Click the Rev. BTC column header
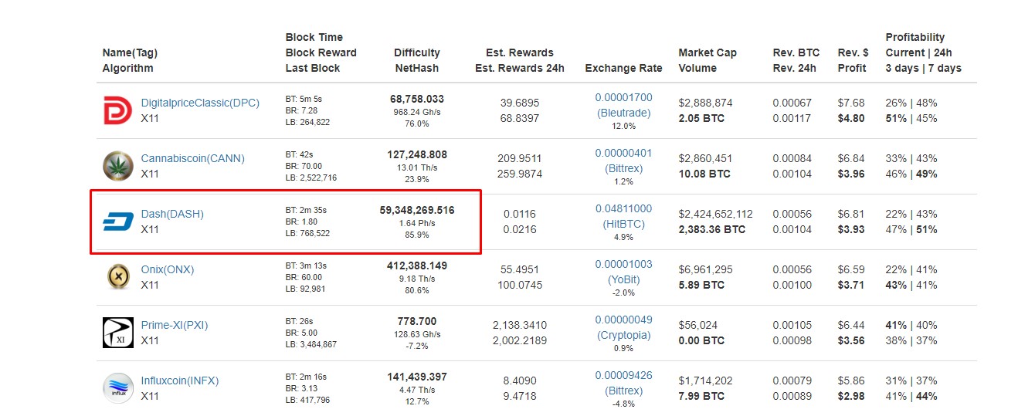 tap(796, 60)
